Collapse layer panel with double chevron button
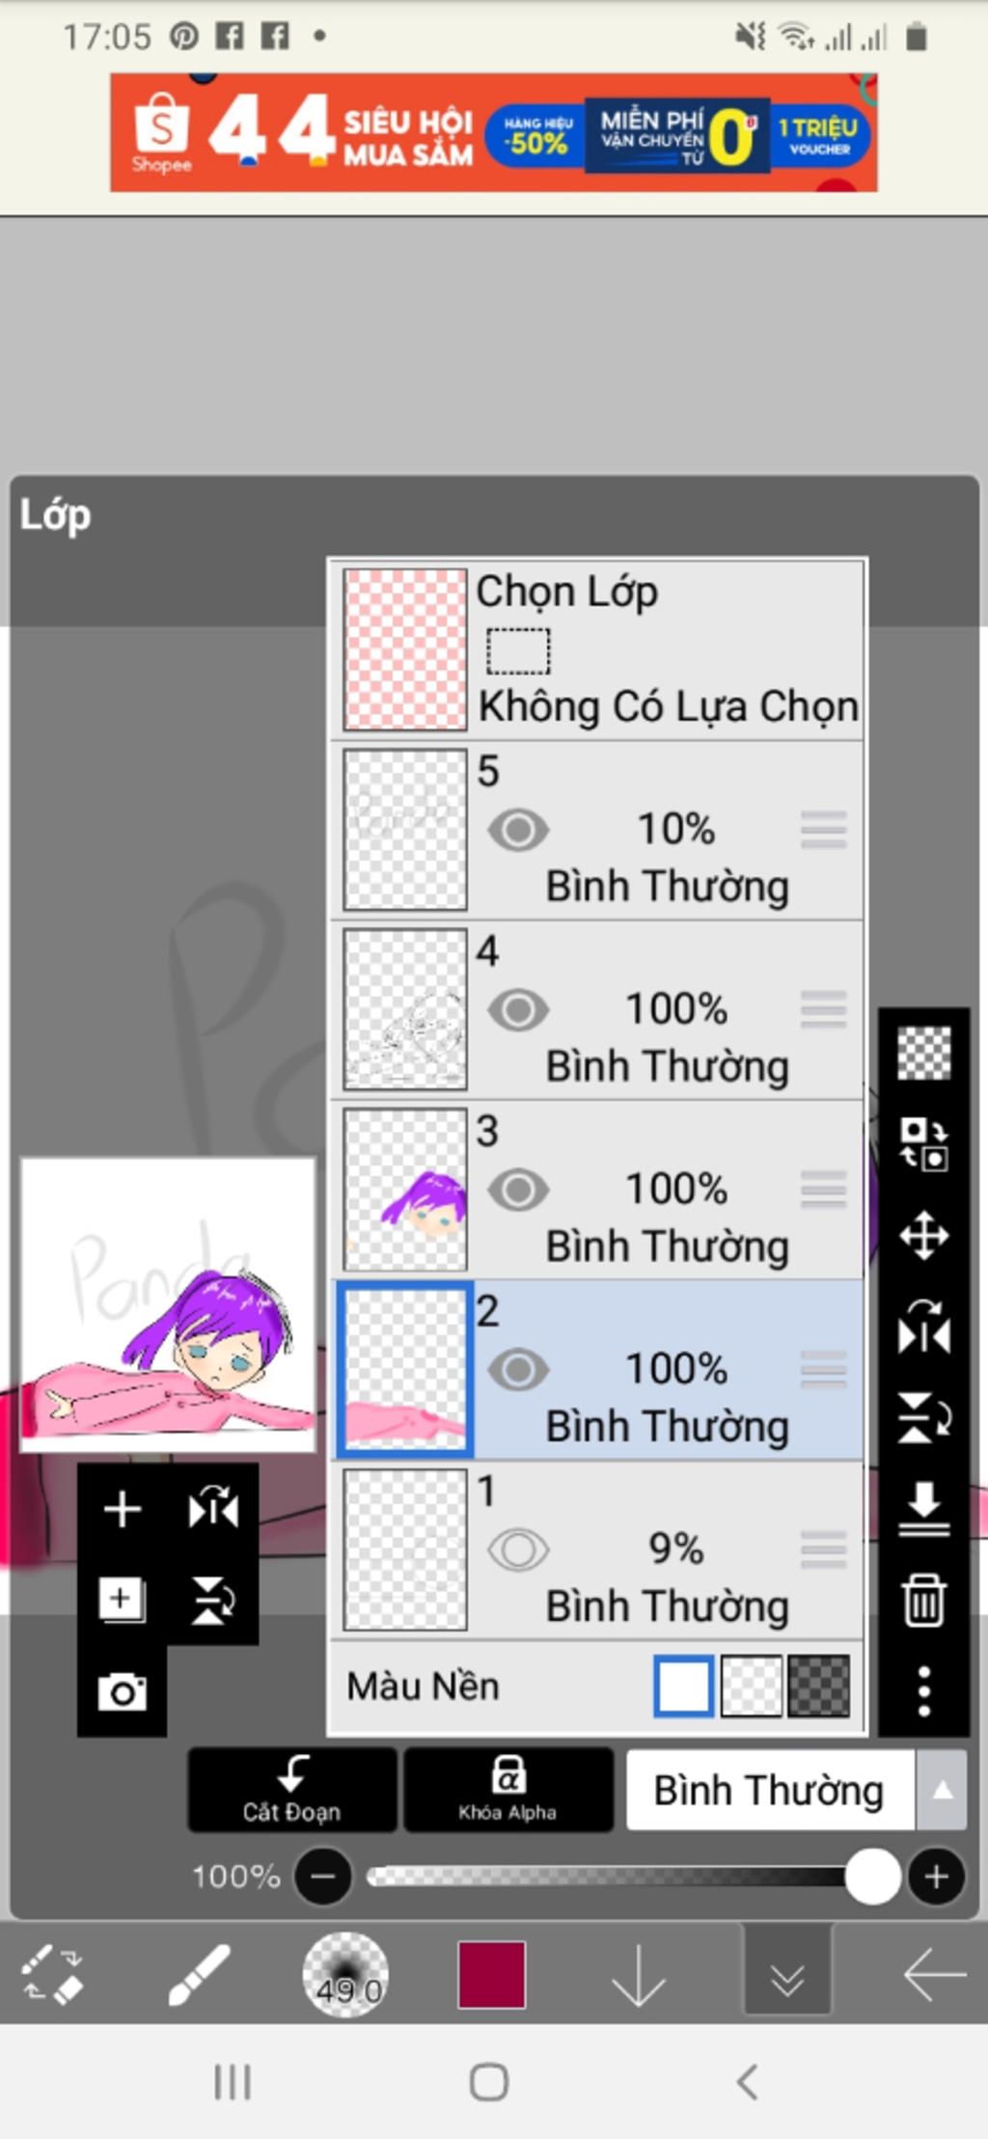Viewport: 988px width, 2139px height. tap(787, 1974)
